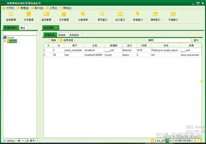Sort by the Id column header
Screen dimensions: 206x144
click(x=59, y=46)
